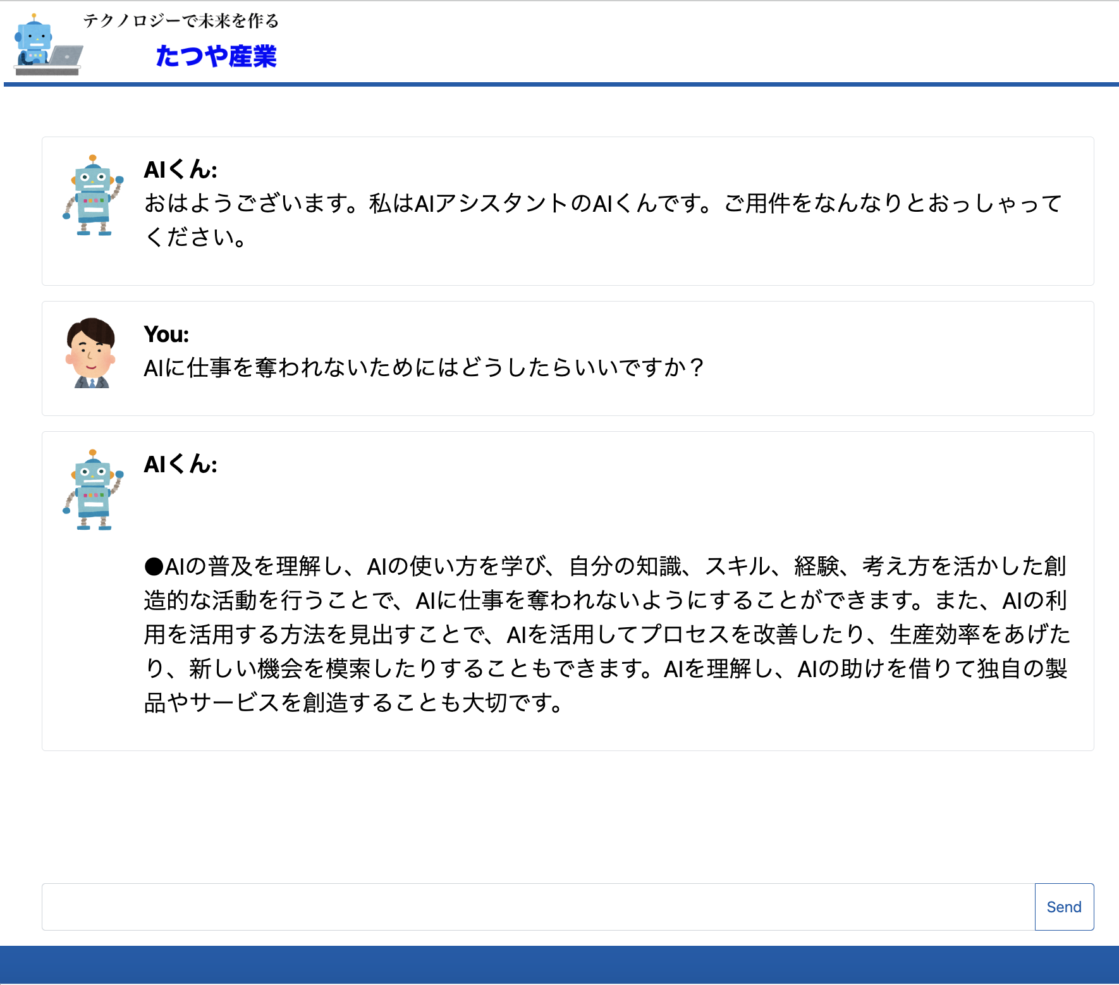Select the AIくん: name label on first message
This screenshot has width=1119, height=985.
click(x=181, y=169)
